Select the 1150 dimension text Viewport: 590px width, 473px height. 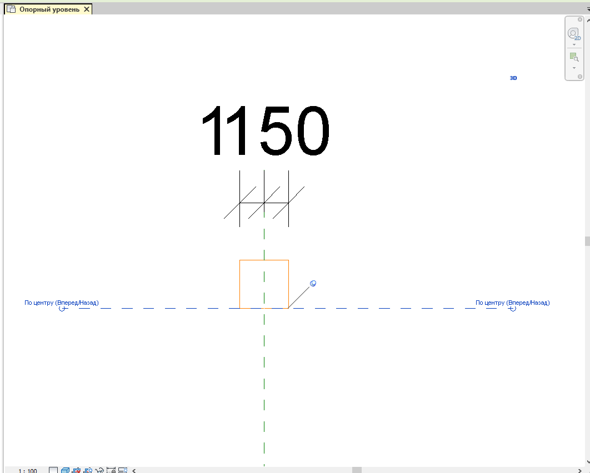265,131
